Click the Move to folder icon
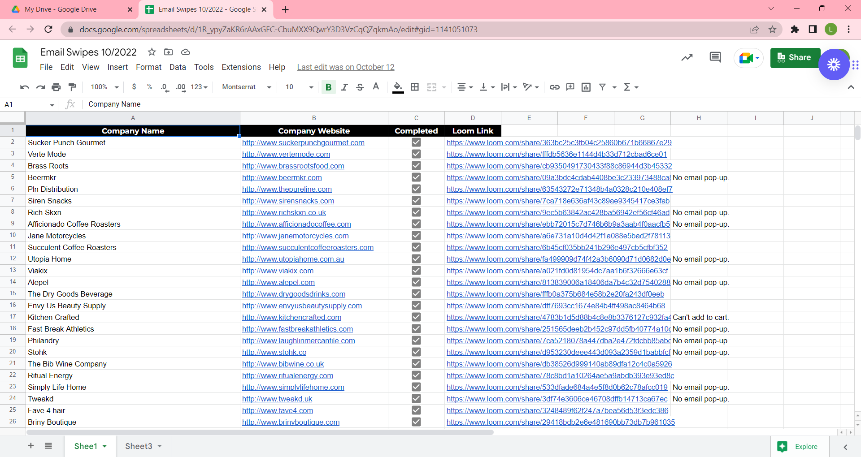This screenshot has height=457, width=861. point(169,52)
